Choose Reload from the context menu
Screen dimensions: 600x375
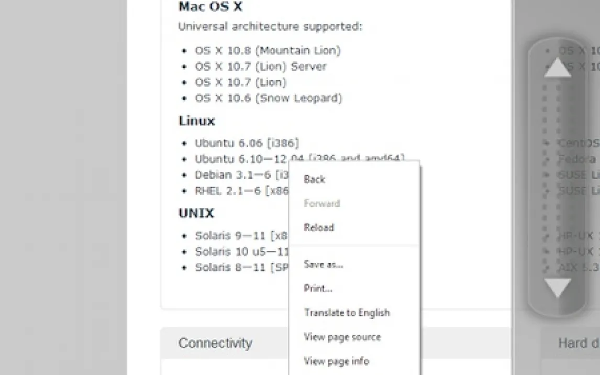[319, 227]
